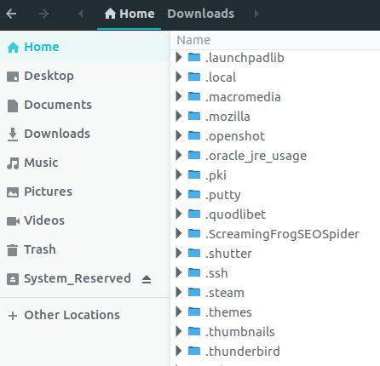Click the back arrow navigation button
This screenshot has width=380, height=366.
point(11,14)
